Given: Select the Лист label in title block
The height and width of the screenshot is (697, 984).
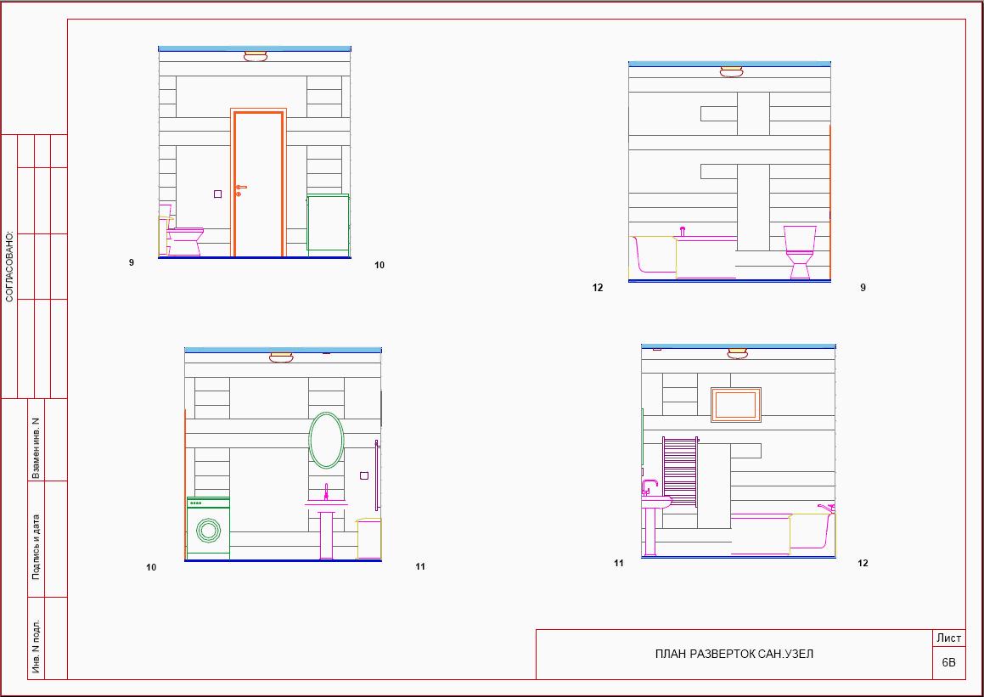Looking at the screenshot, I should click(x=949, y=638).
